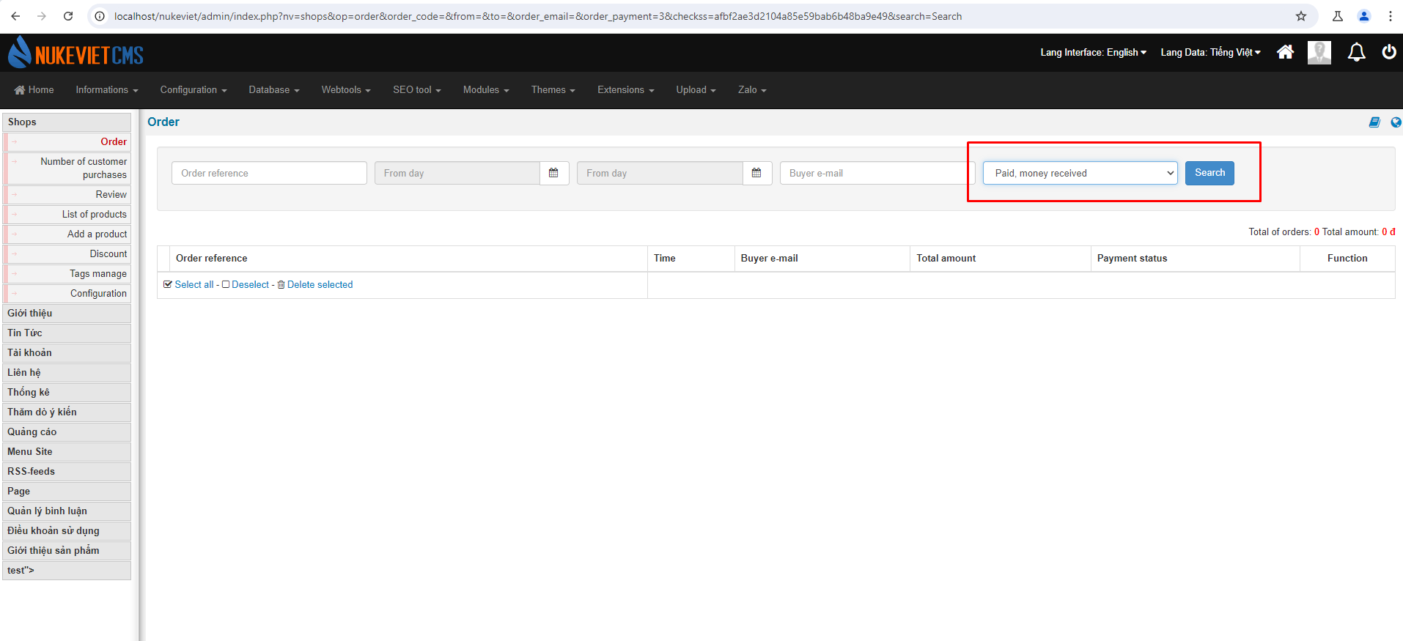
Task: Select all orders checkbox link
Action: pos(189,284)
